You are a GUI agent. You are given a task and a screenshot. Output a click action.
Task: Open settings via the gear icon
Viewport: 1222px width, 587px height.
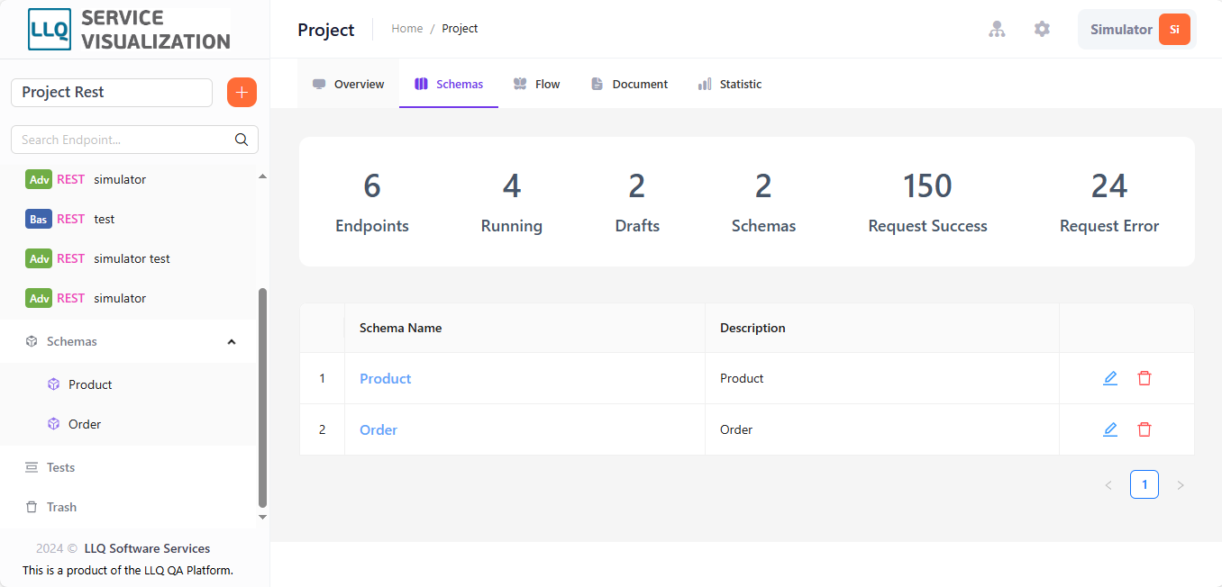pyautogui.click(x=1042, y=29)
